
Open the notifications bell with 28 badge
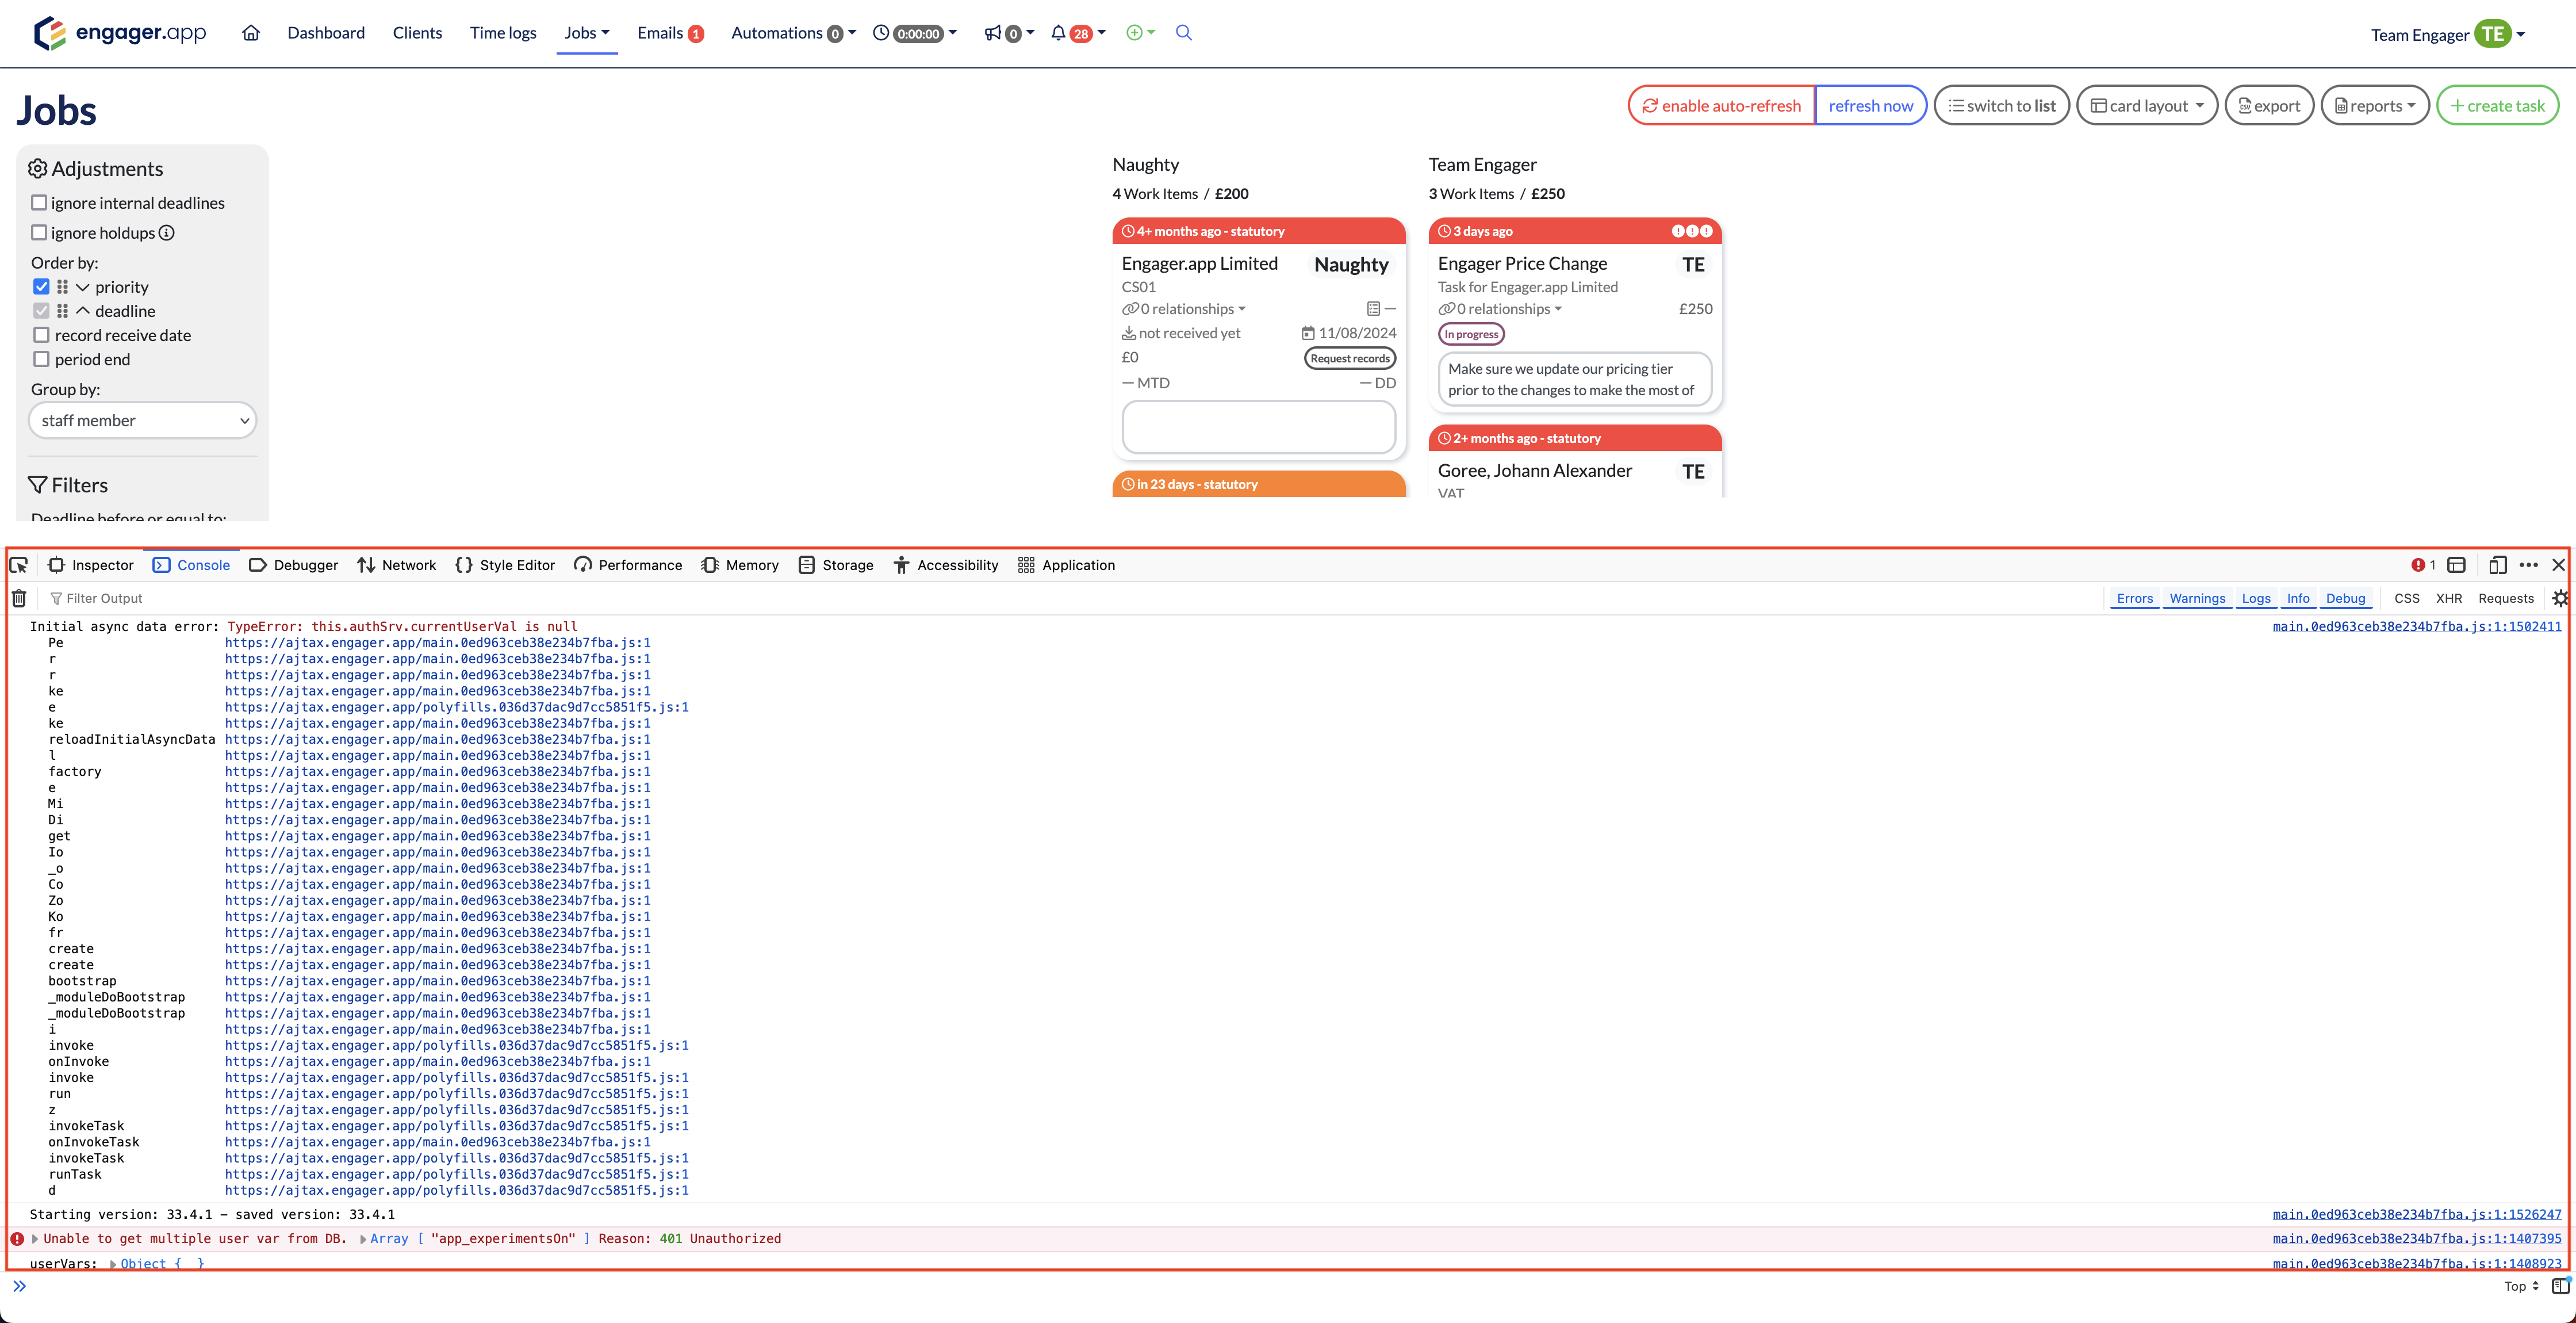[x=1078, y=33]
